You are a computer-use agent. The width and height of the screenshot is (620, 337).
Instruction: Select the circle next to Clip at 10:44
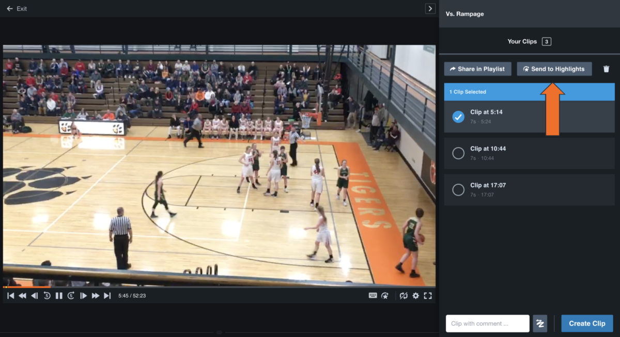point(458,153)
